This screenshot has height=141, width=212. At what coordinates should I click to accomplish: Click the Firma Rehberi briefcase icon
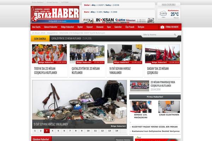pyautogui.click(x=162, y=27)
